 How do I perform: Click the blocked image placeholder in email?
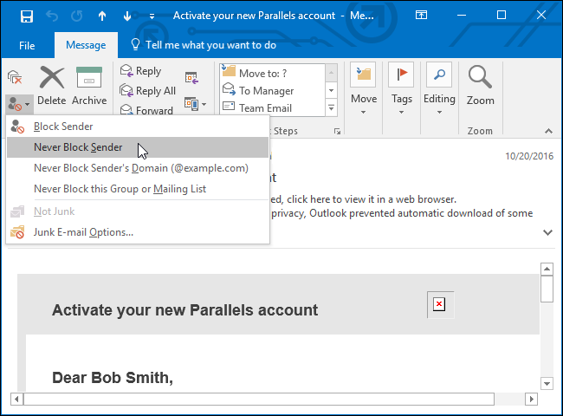click(x=441, y=305)
